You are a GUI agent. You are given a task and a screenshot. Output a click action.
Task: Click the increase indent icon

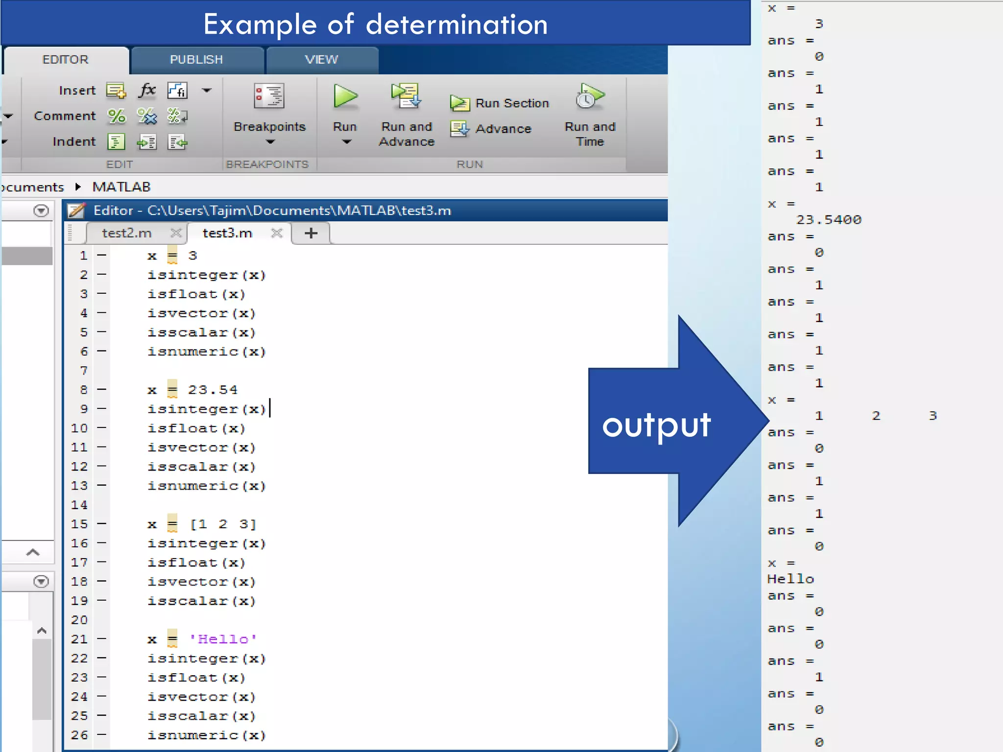pyautogui.click(x=147, y=142)
